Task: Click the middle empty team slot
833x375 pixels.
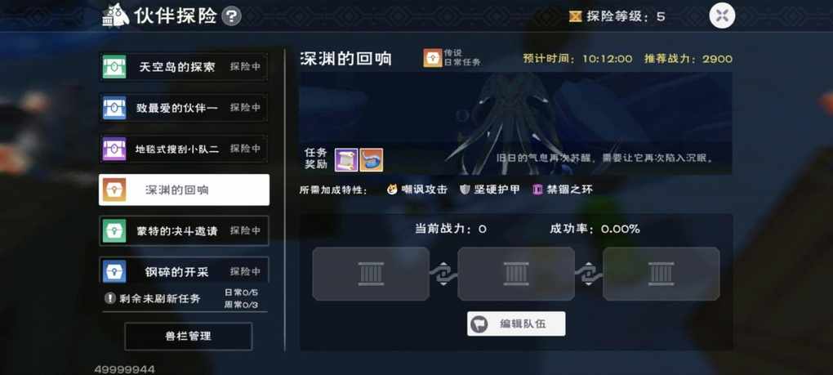Action: point(516,274)
